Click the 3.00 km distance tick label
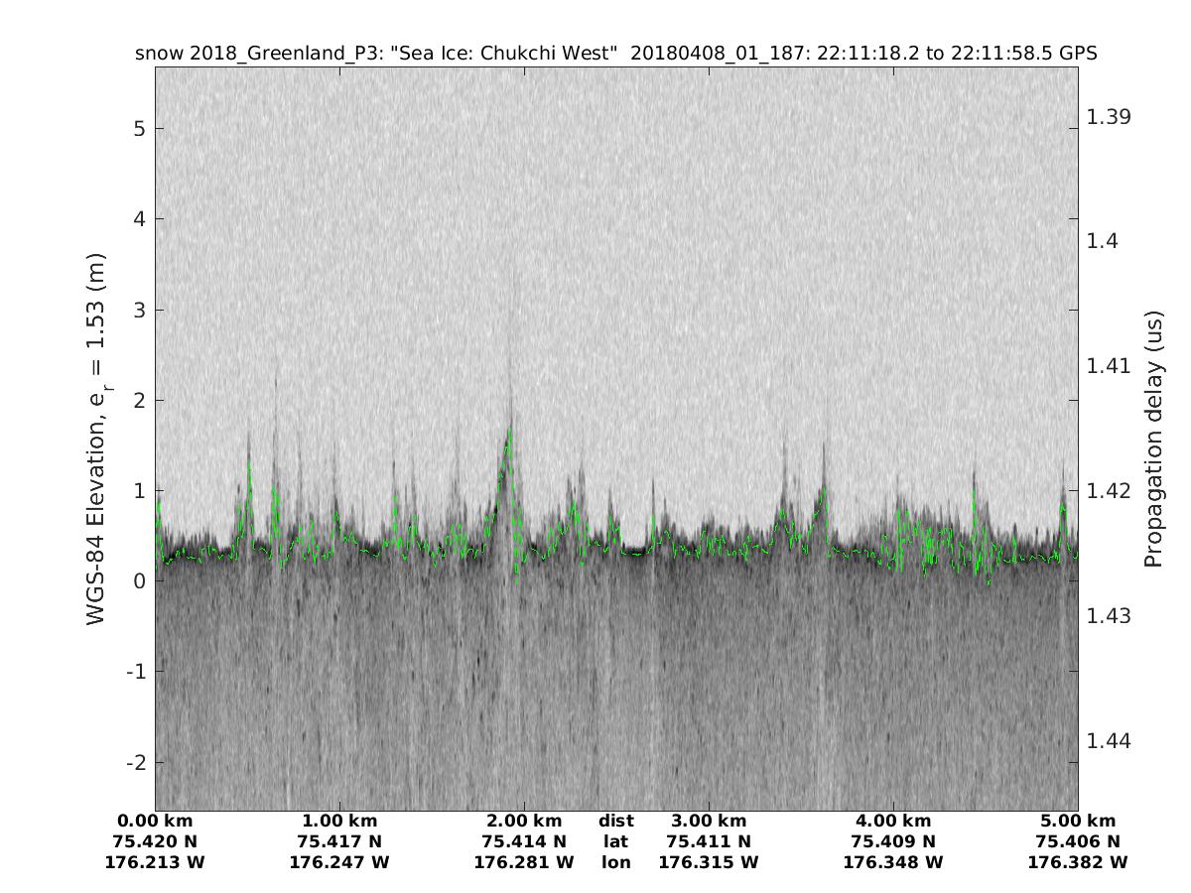The image size is (1191, 893). click(709, 821)
